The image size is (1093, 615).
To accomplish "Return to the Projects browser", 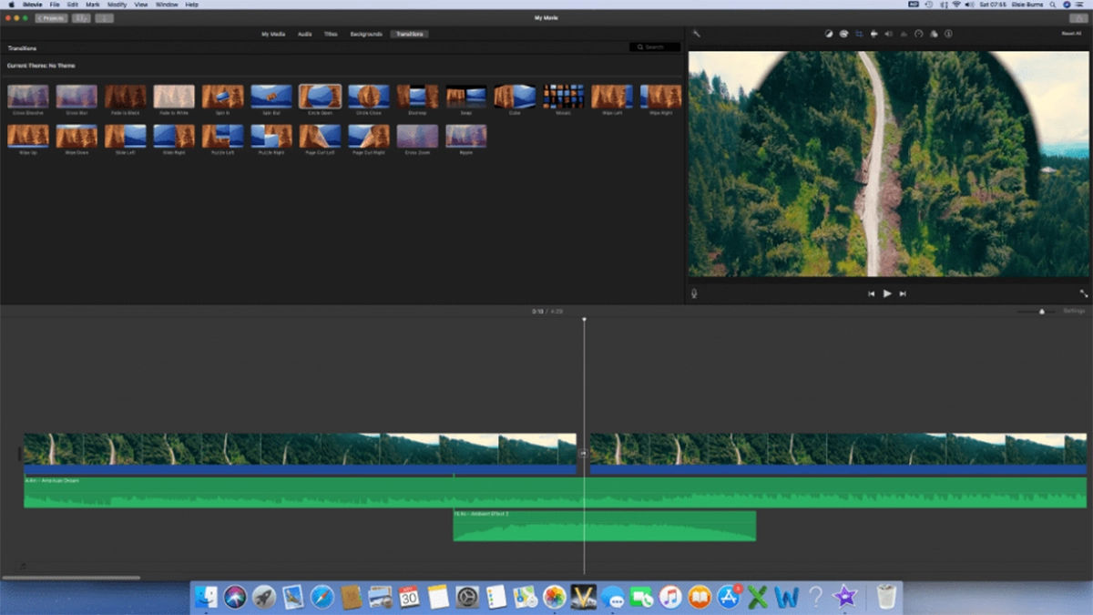I will (50, 17).
